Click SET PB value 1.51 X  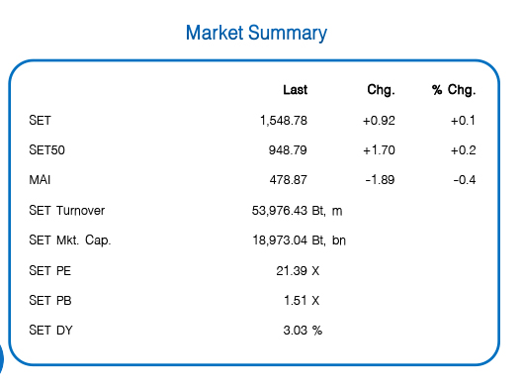tap(302, 300)
